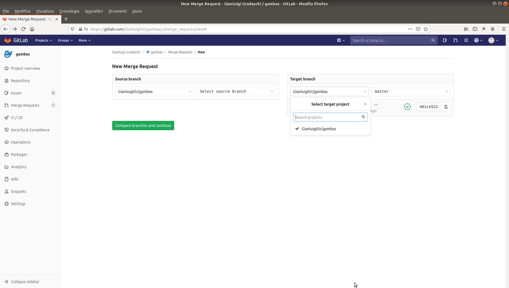509x288 pixels.
Task: Click Compare branches and continue button
Action: [x=143, y=126]
